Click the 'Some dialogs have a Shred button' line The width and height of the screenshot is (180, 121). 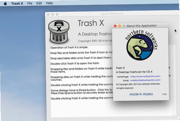82,90
